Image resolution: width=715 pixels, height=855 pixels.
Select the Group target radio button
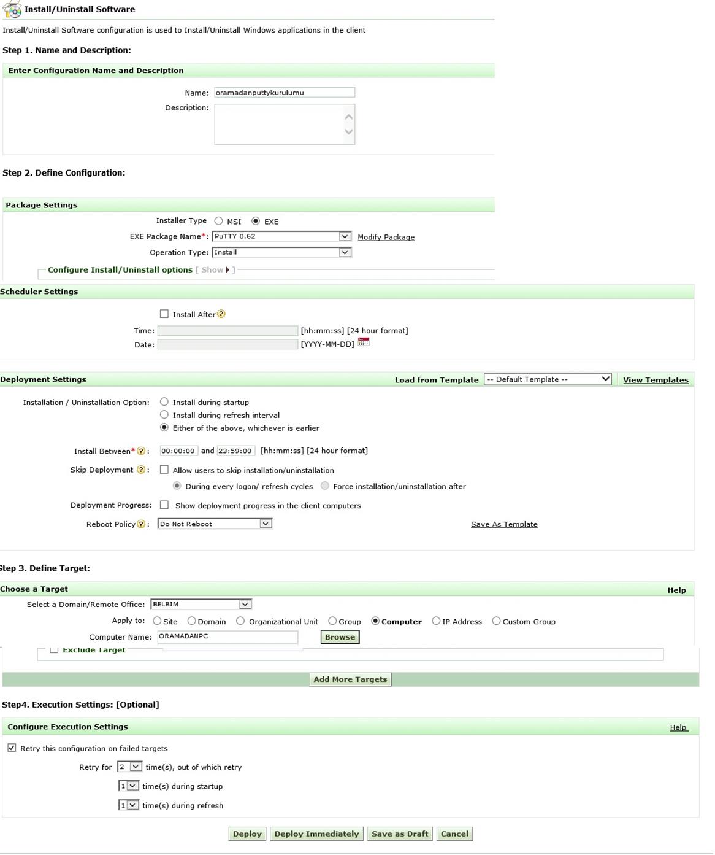click(332, 621)
